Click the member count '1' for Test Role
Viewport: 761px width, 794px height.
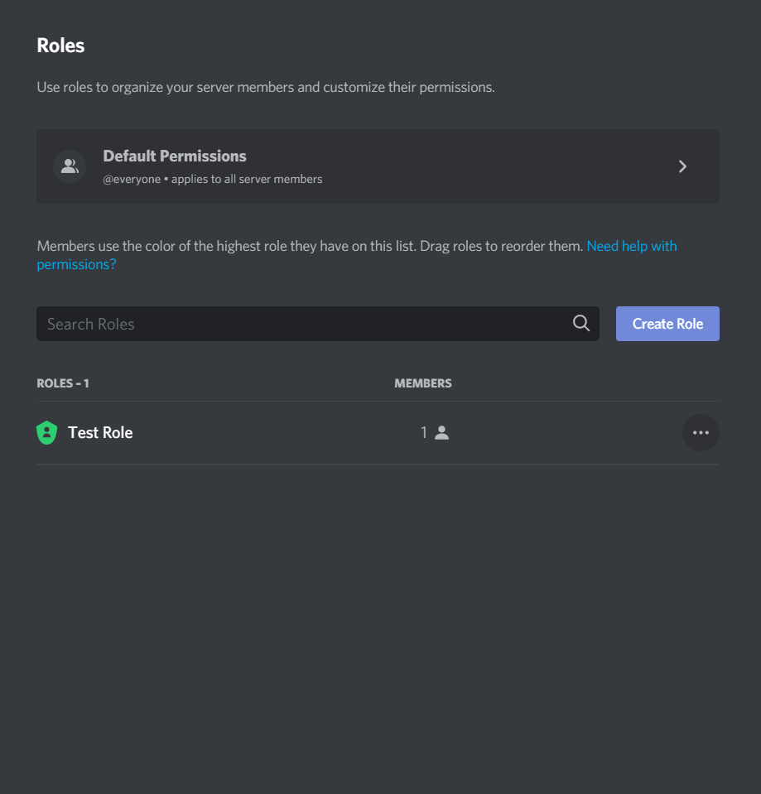(x=424, y=433)
